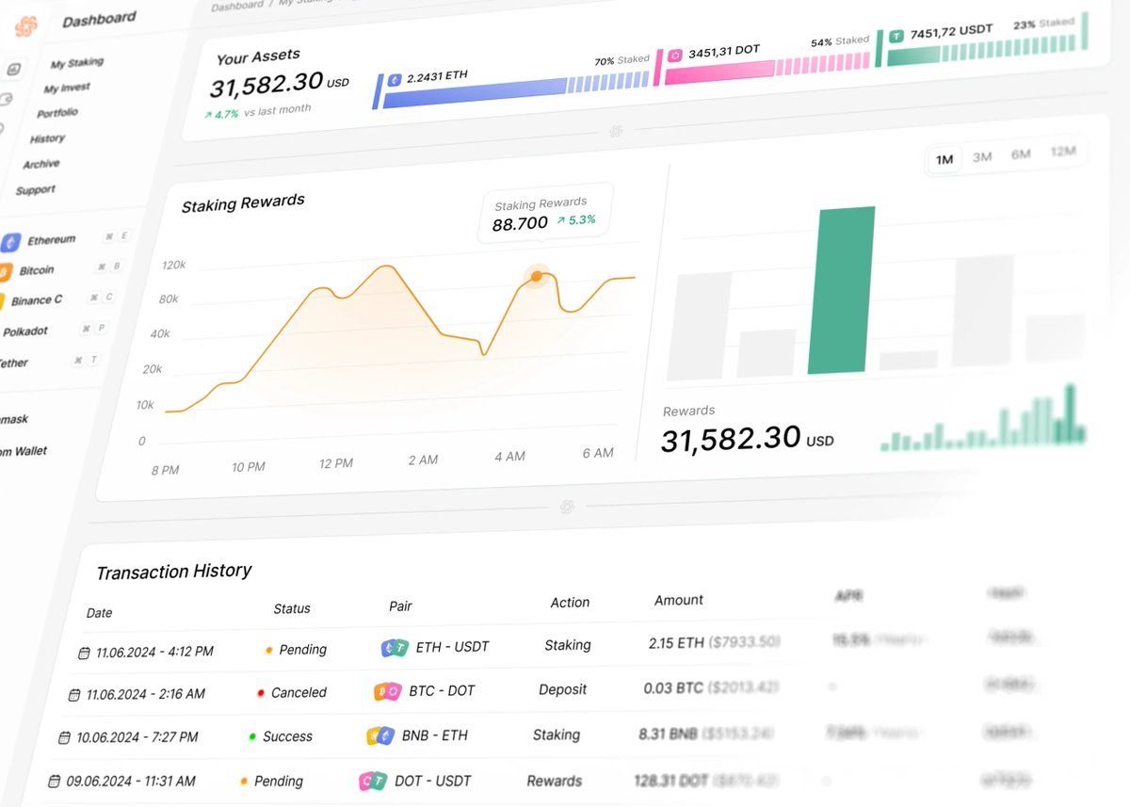Screen dimensions: 1130x807
Task: Open the Support page
Action: (36, 189)
